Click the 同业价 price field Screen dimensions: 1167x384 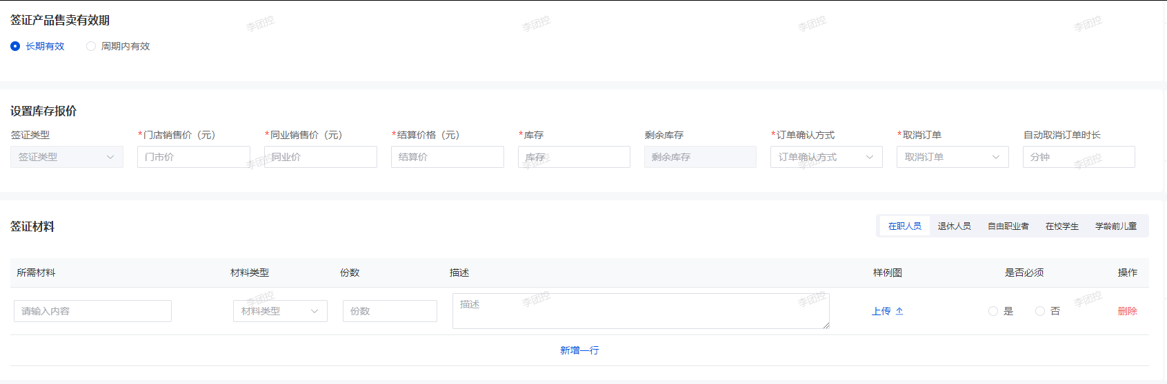coord(321,157)
